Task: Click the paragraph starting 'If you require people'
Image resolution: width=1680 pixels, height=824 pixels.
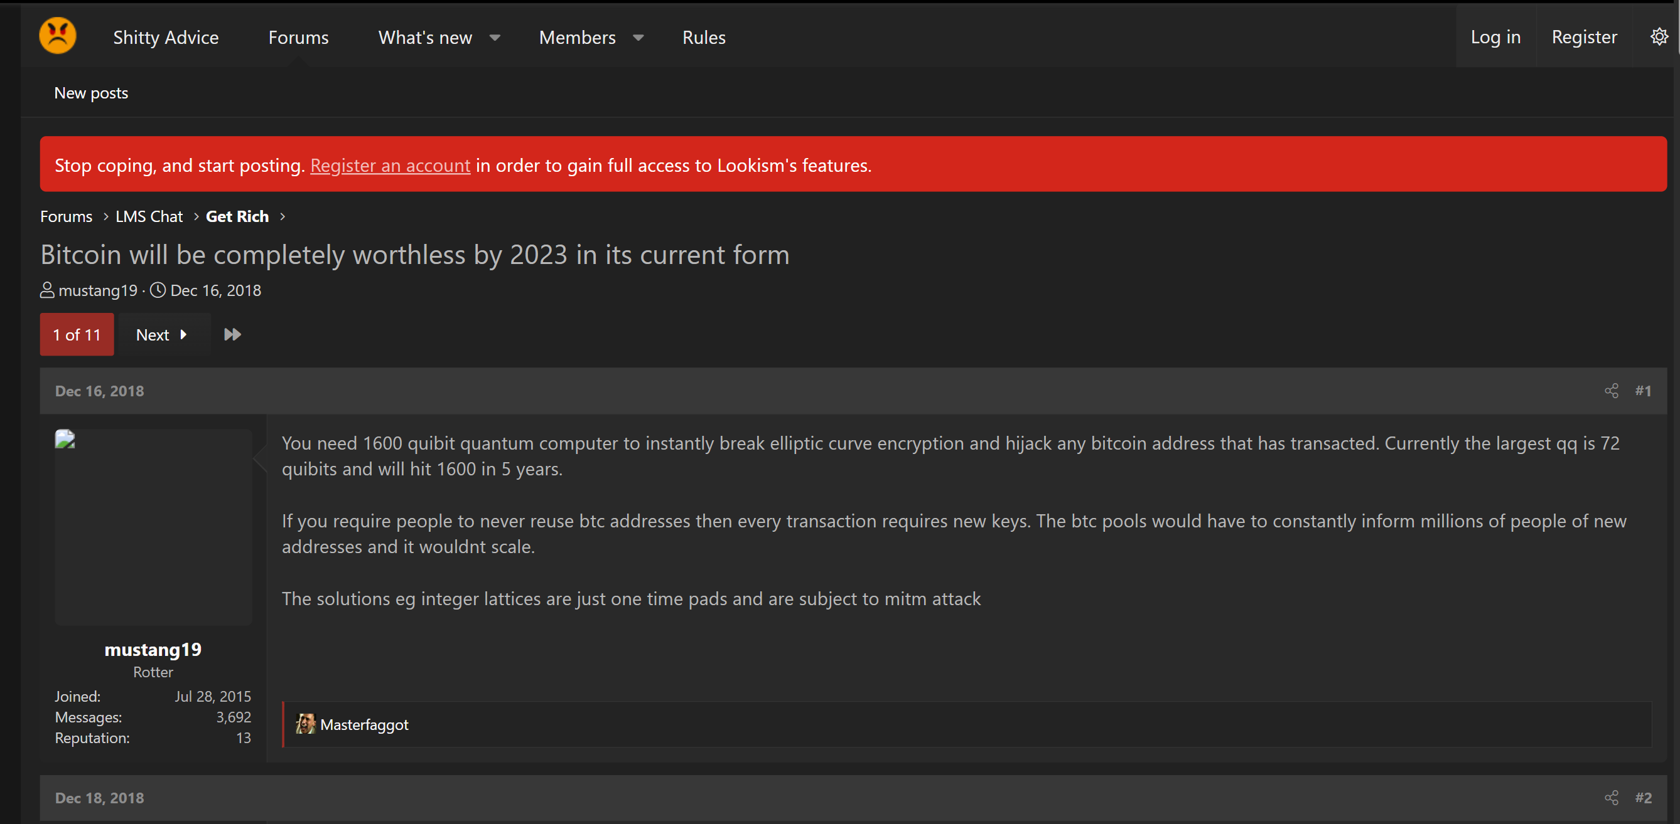Action: 954,534
